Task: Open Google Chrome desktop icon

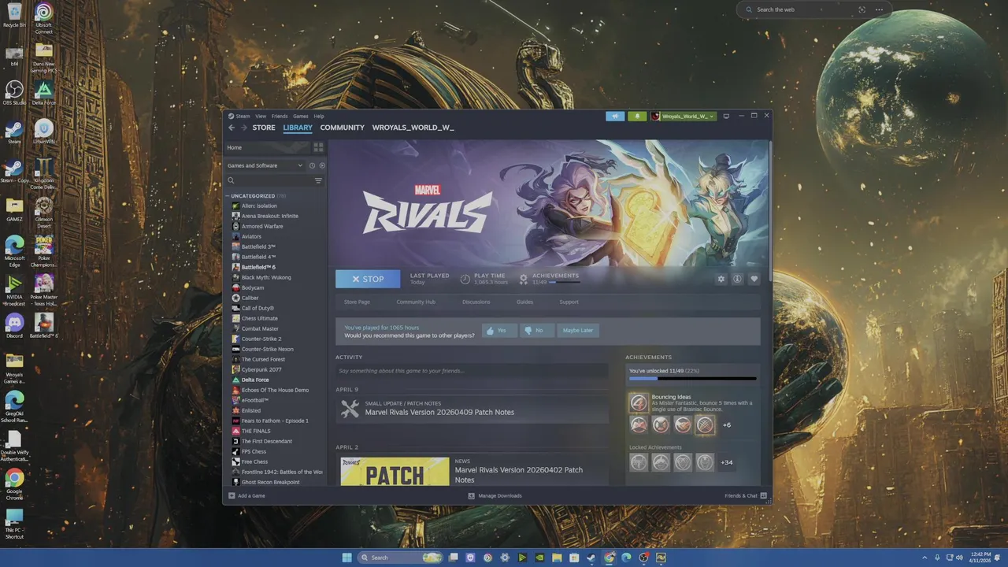Action: [x=14, y=477]
